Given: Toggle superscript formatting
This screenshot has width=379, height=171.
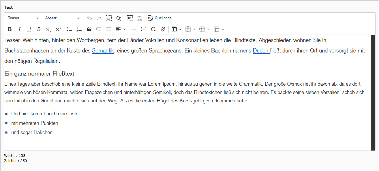Looking at the screenshot, I should tap(58, 29).
